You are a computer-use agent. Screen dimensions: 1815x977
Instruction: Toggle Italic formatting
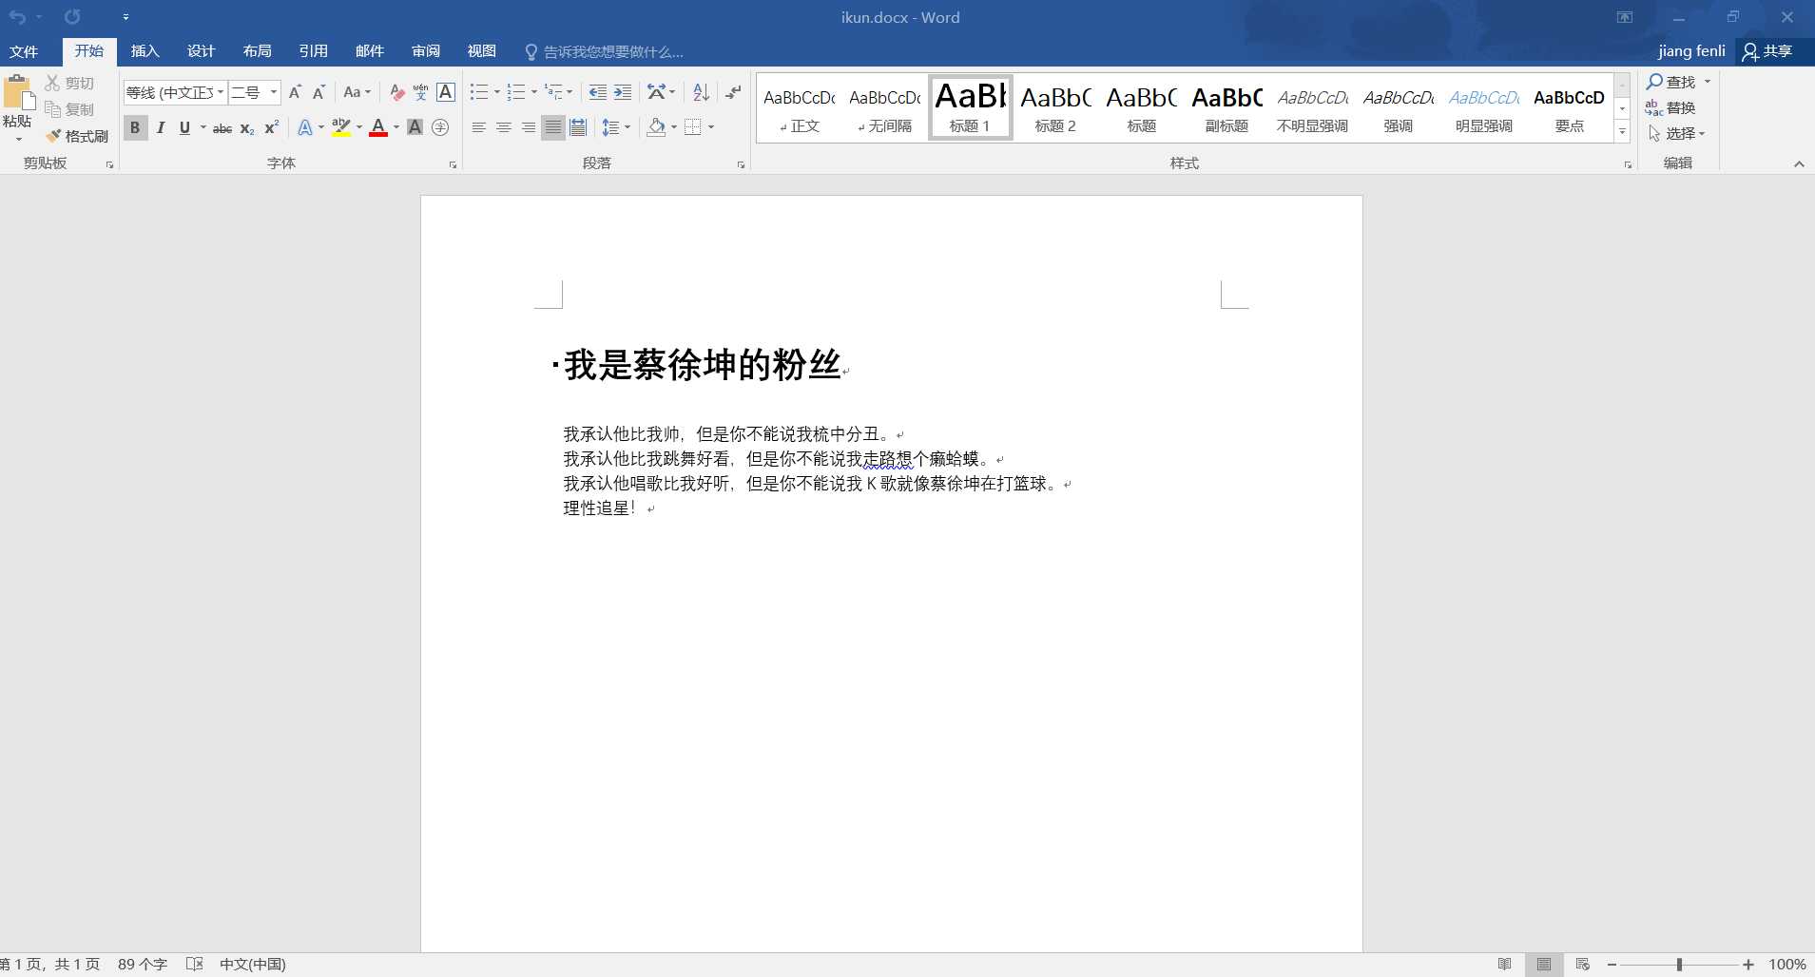click(160, 127)
